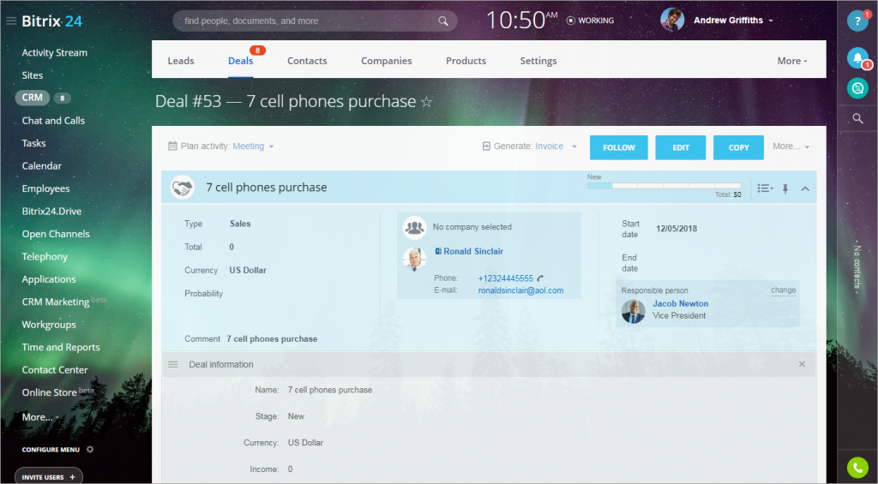Image resolution: width=878 pixels, height=484 pixels.
Task: Open CRM Marketing in the sidebar
Action: pyautogui.click(x=56, y=302)
